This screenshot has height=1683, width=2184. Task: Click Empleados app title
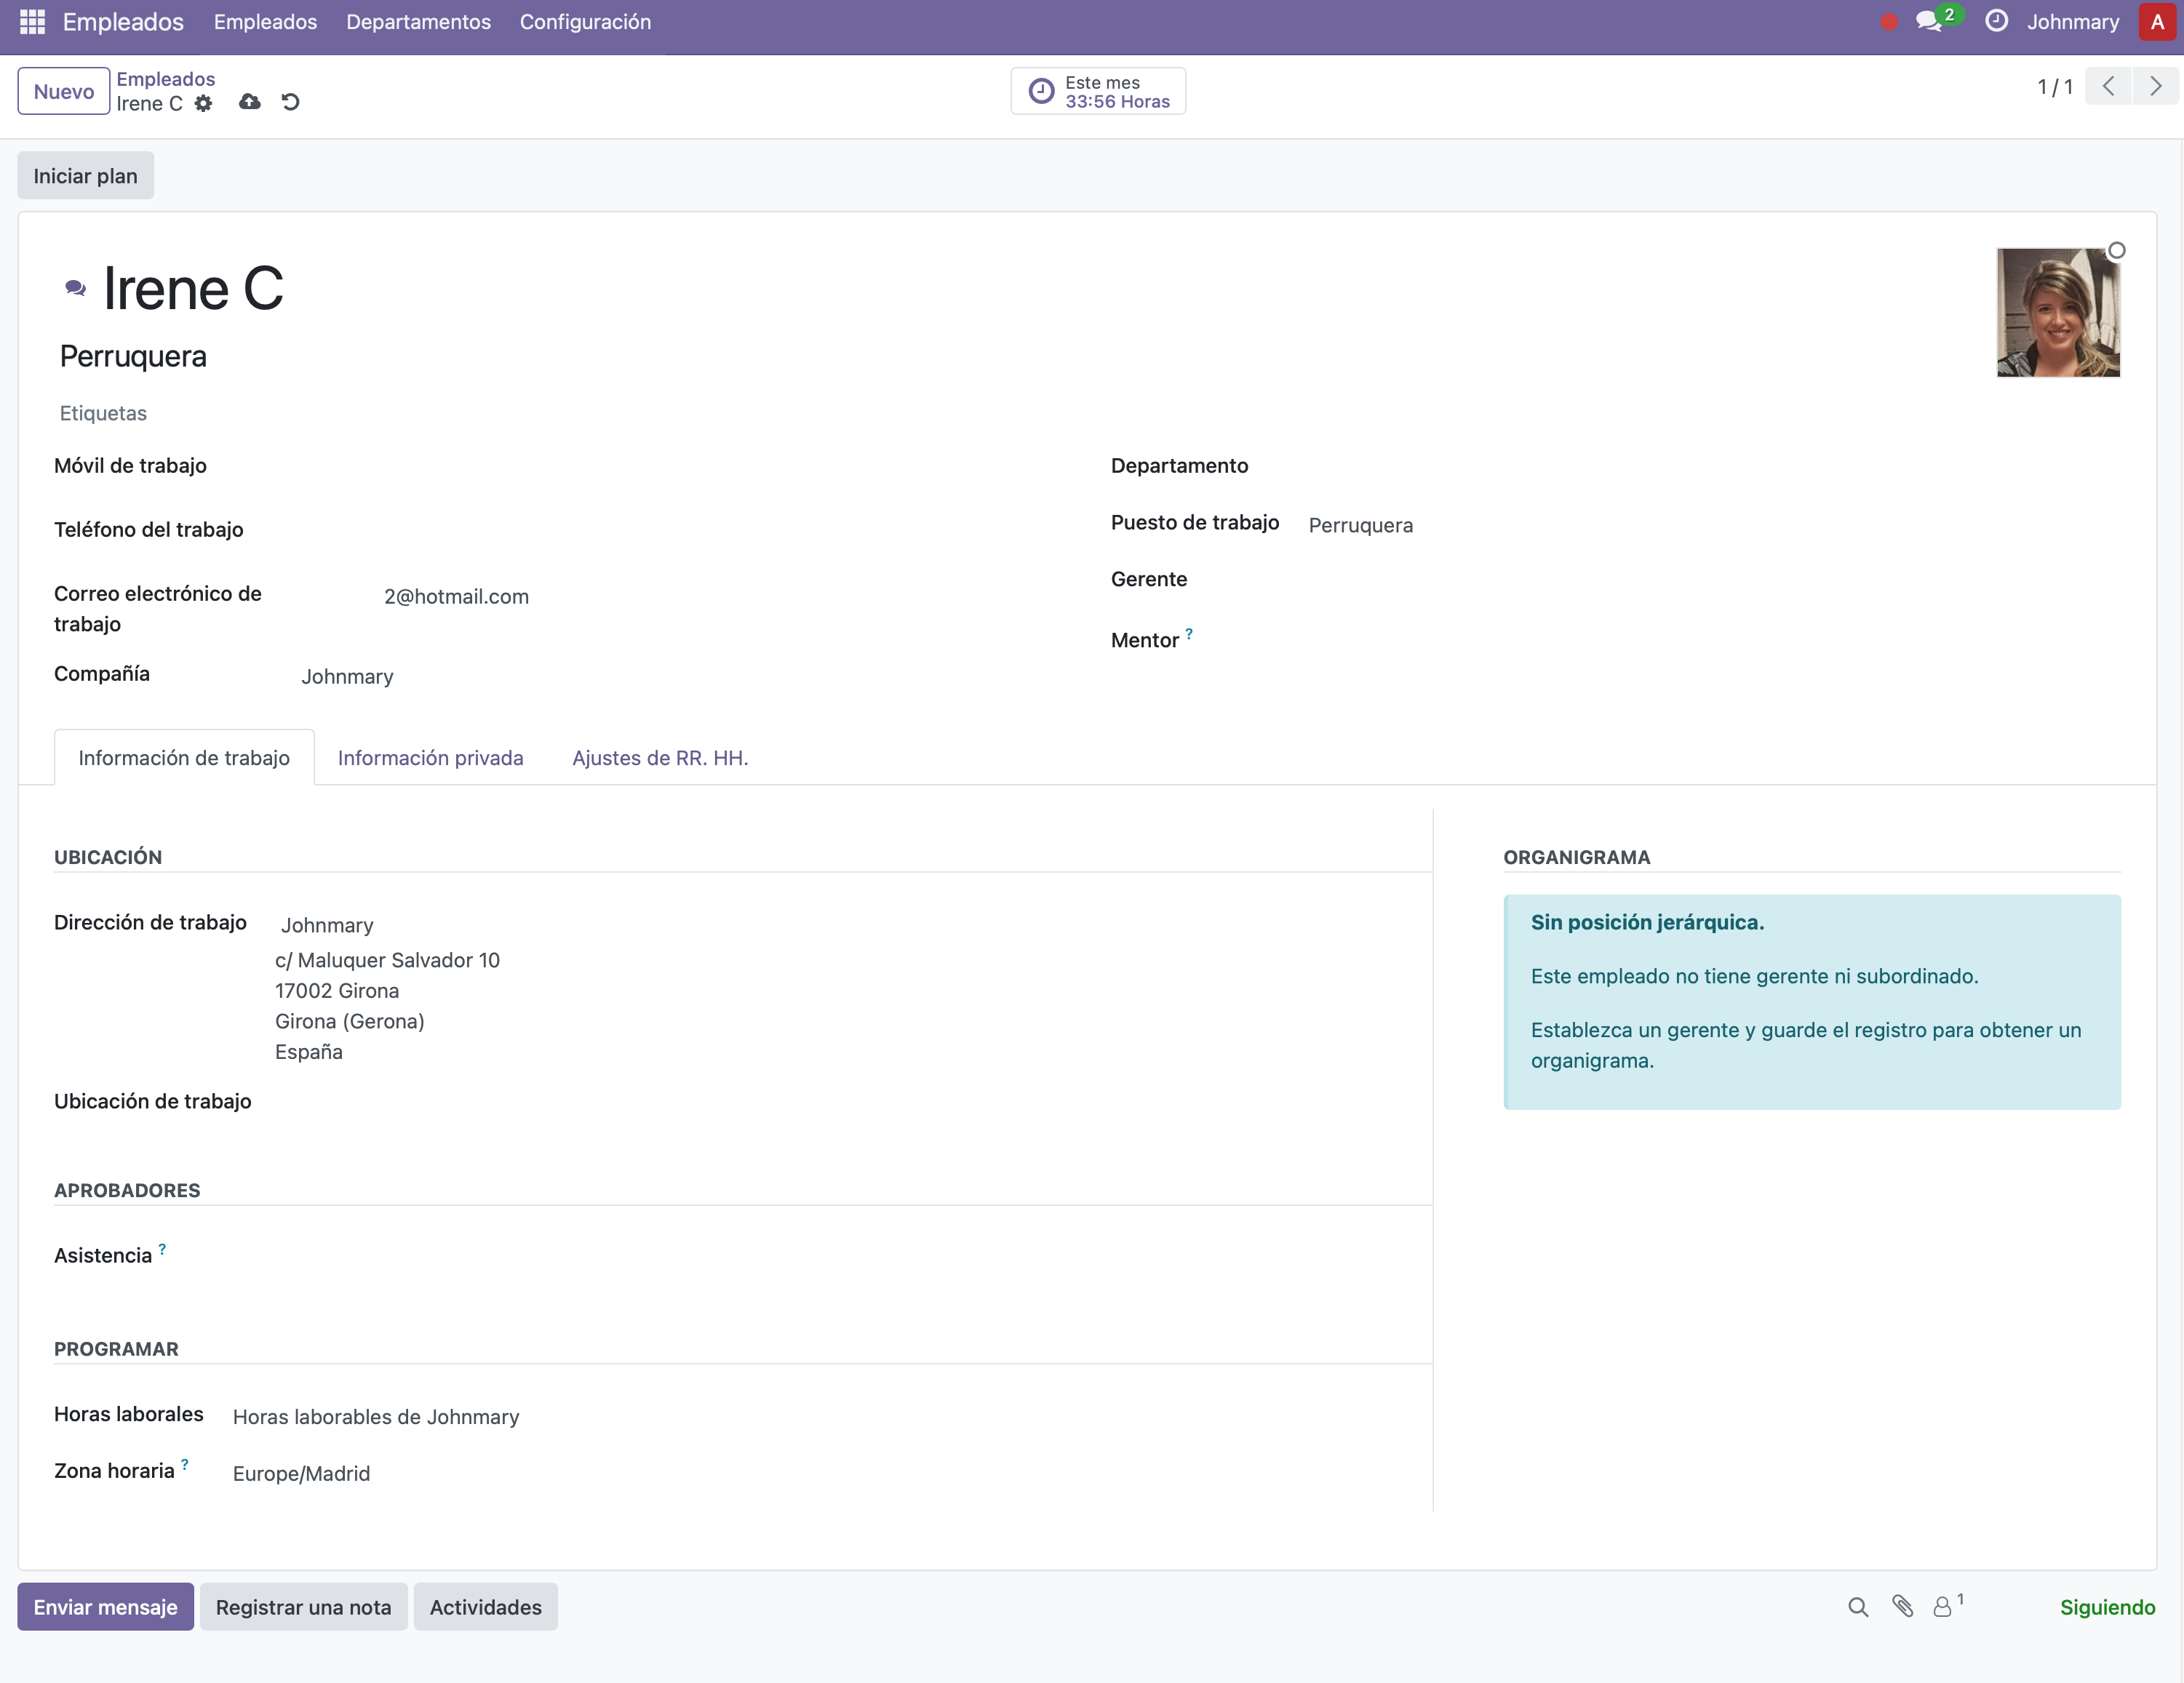pyautogui.click(x=123, y=22)
